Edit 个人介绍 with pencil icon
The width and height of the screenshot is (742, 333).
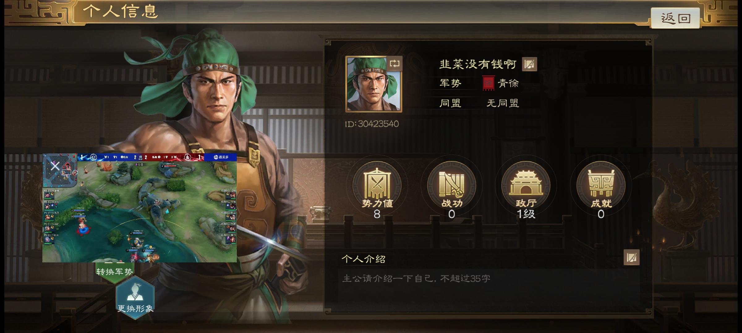[x=631, y=257]
